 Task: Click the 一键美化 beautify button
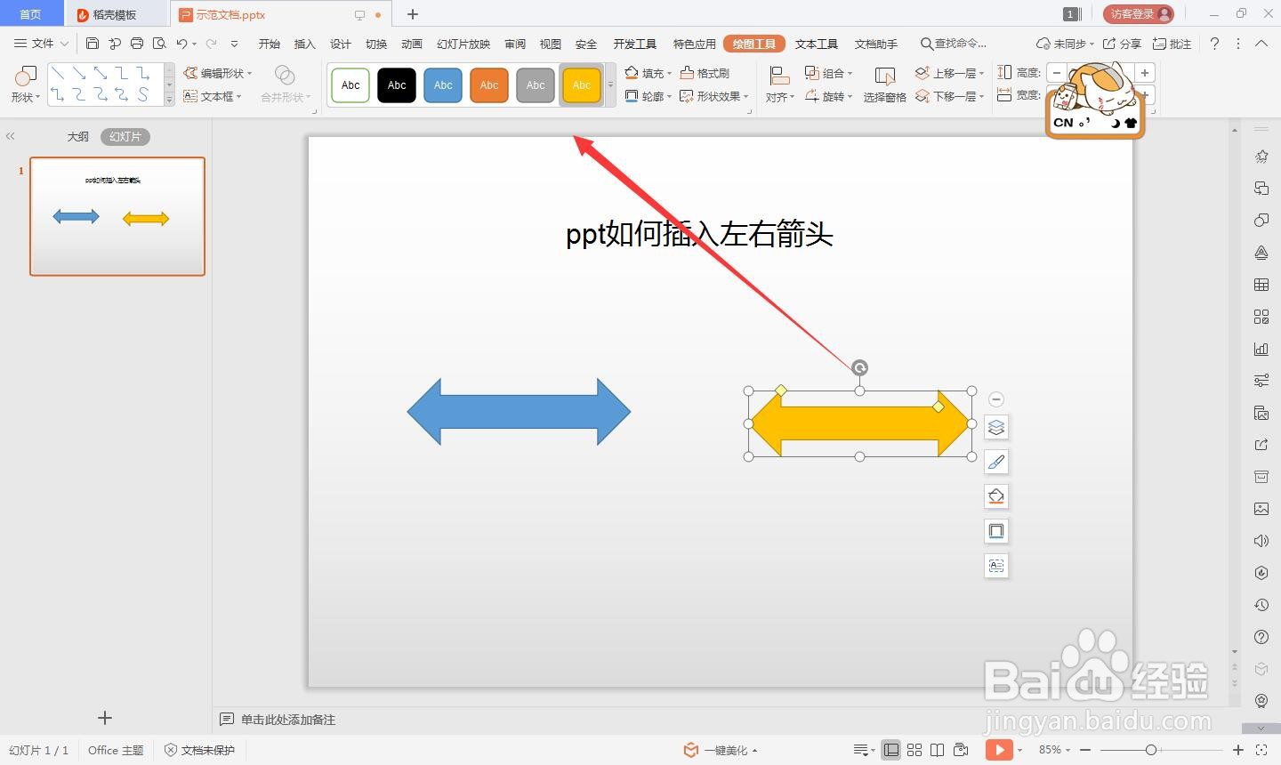(720, 750)
